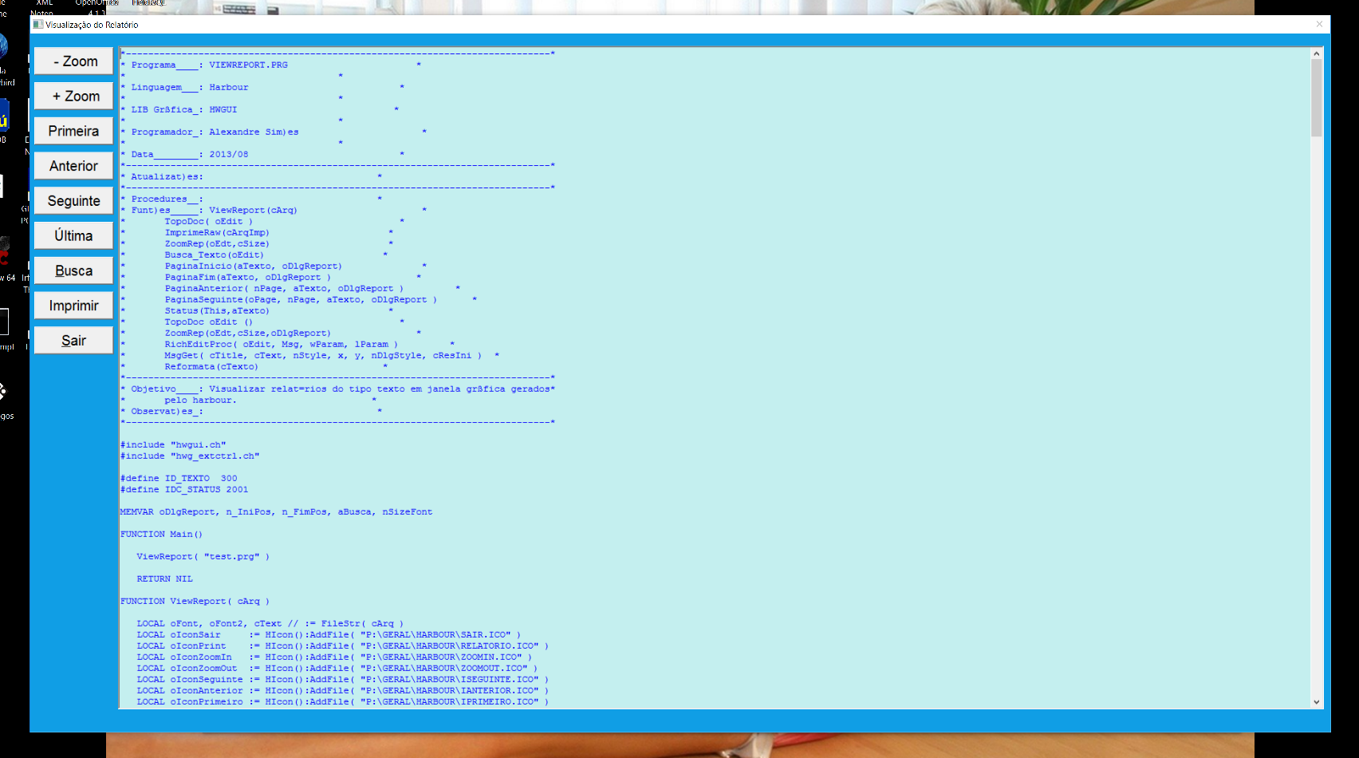1359x758 pixels.
Task: Close the Visualização do Relatório window
Action: 1319,25
